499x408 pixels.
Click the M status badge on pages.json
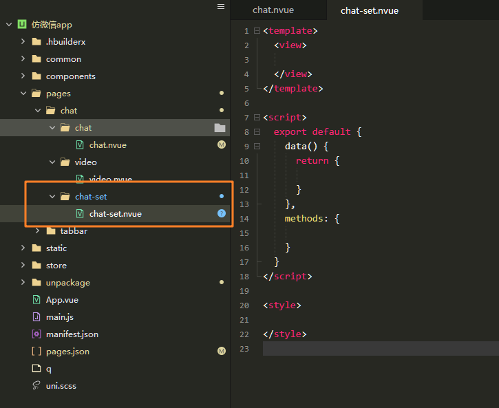[222, 351]
